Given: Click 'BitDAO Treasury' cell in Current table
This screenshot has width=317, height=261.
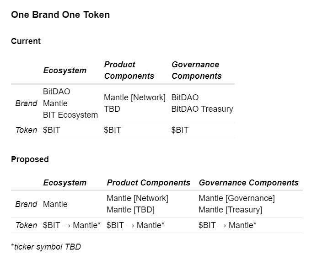Looking at the screenshot, I should (202, 109).
